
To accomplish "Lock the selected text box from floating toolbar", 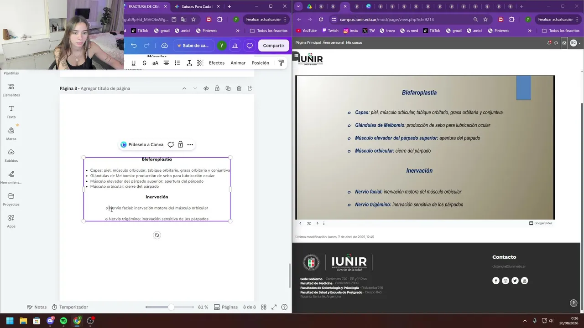I will [180, 144].
